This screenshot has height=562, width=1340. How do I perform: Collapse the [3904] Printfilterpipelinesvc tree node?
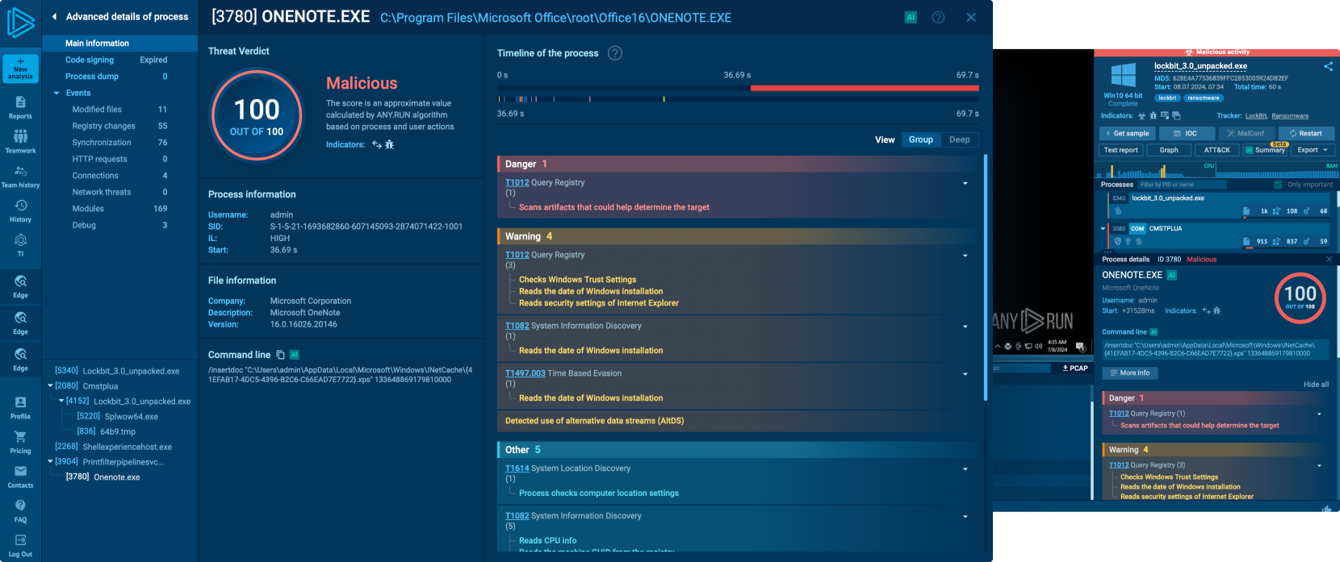50,461
